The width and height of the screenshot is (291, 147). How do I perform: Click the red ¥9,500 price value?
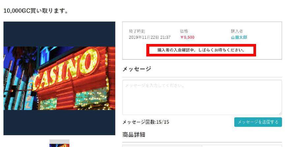click(187, 37)
